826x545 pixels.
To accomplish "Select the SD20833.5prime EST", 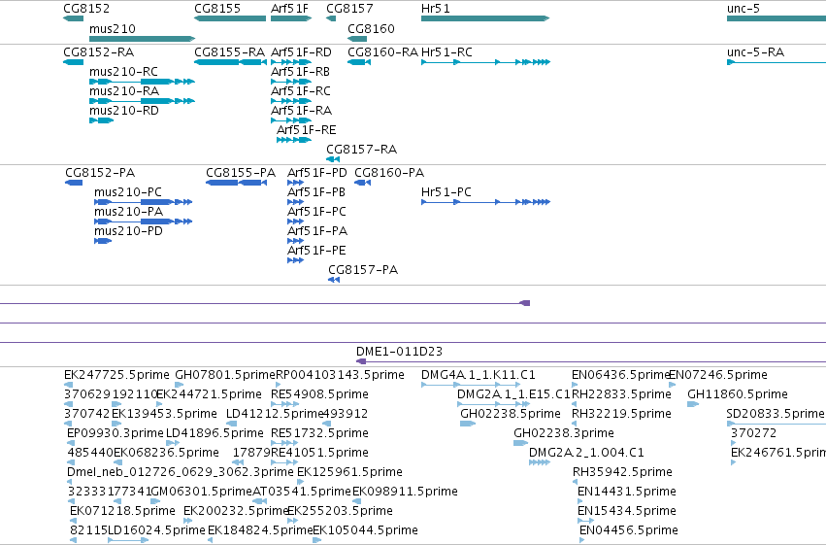I will click(x=776, y=424).
